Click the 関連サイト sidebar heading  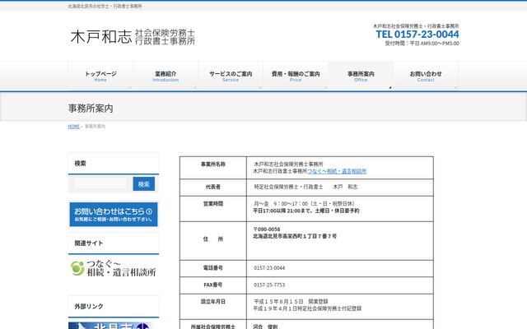pos(89,243)
